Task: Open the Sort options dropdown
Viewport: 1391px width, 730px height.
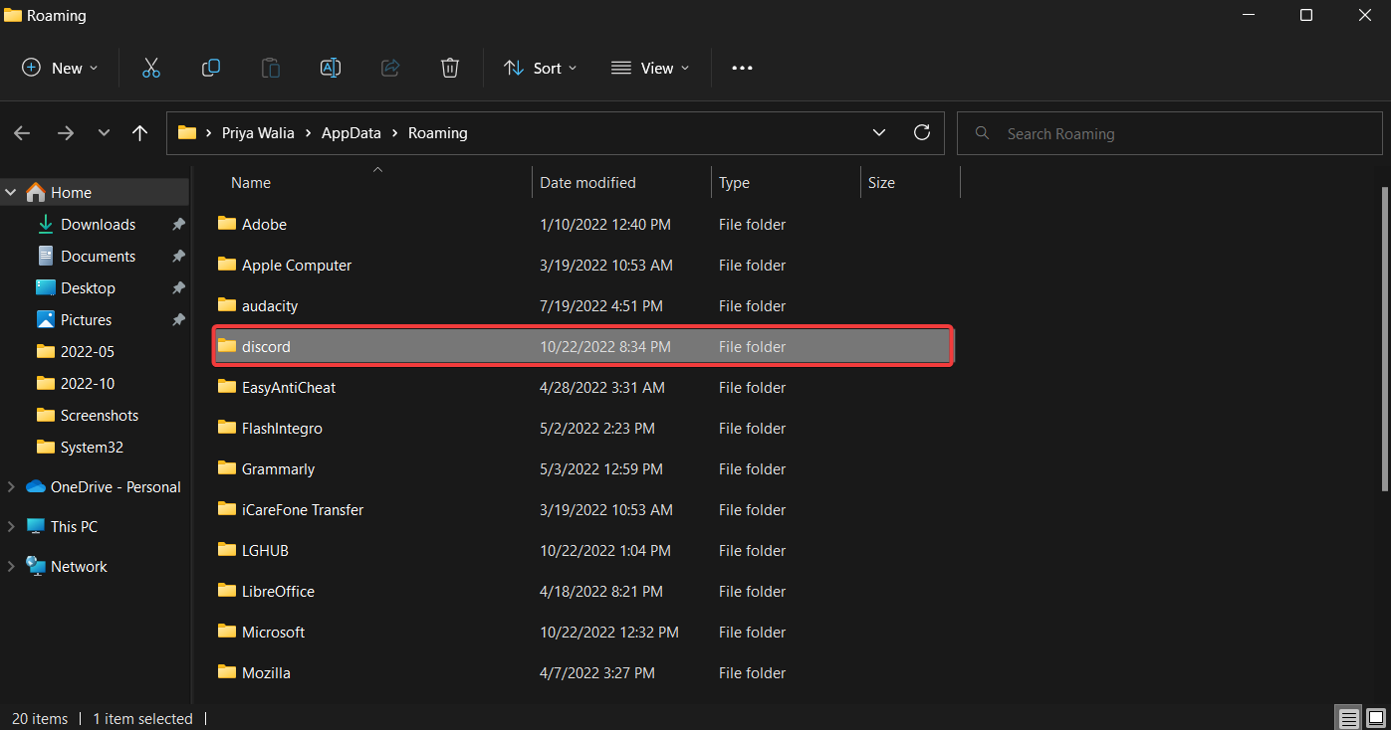Action: click(540, 68)
